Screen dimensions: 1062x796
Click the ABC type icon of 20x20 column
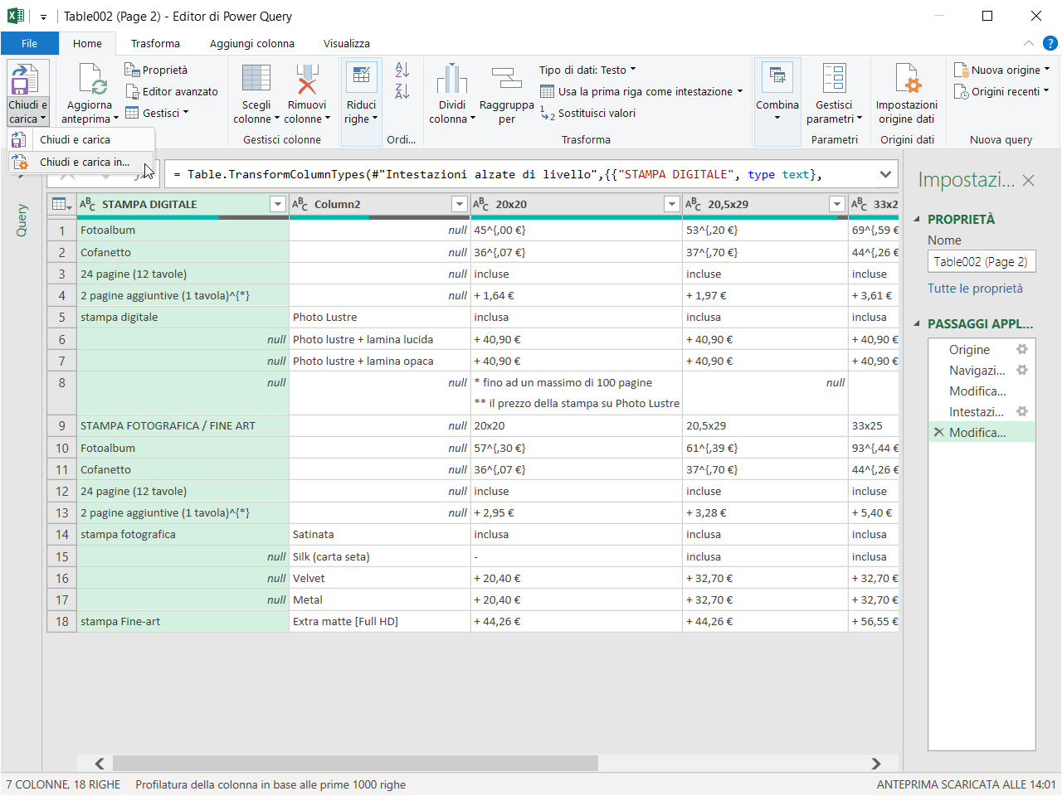pos(481,204)
